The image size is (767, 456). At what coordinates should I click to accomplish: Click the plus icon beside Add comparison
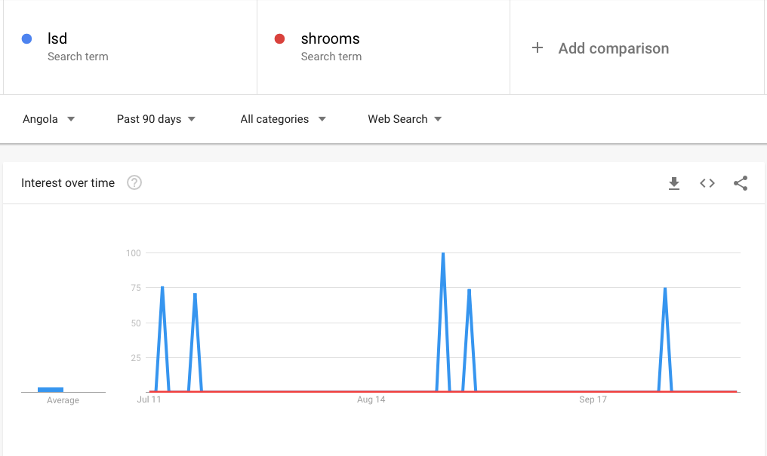pyautogui.click(x=538, y=48)
